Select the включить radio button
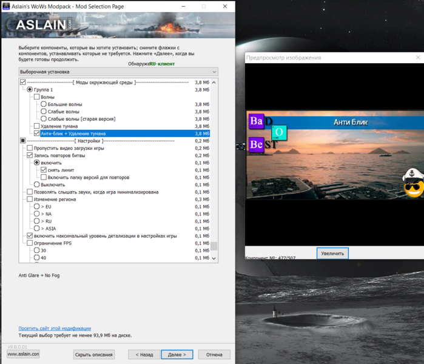The width and height of the screenshot is (424, 364). 37,163
